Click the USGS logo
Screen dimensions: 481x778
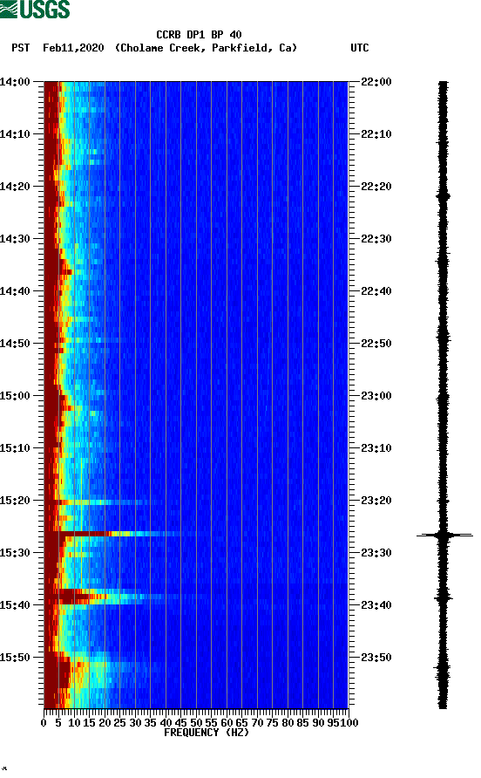(35, 9)
